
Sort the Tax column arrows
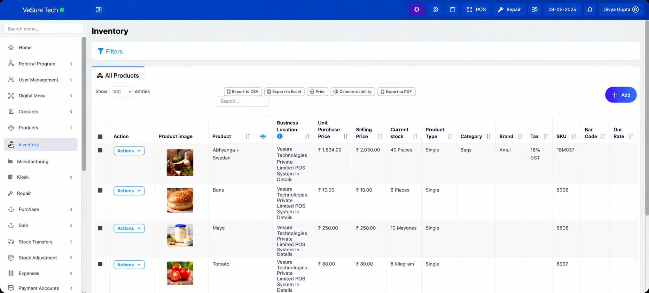[546, 136]
